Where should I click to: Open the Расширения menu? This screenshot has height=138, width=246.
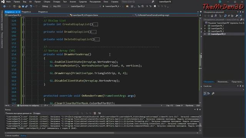tap(95, 2)
